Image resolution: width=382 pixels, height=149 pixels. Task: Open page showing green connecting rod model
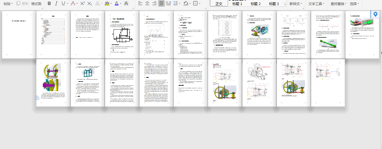328,35
